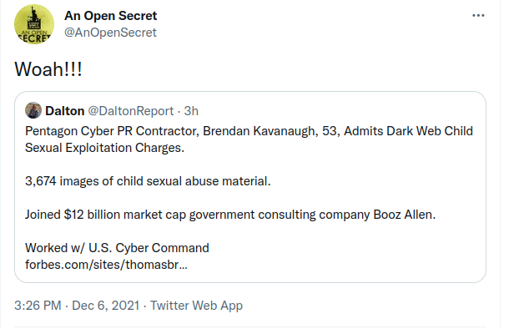
Task: Open An Open Secret display name
Action: pos(110,16)
